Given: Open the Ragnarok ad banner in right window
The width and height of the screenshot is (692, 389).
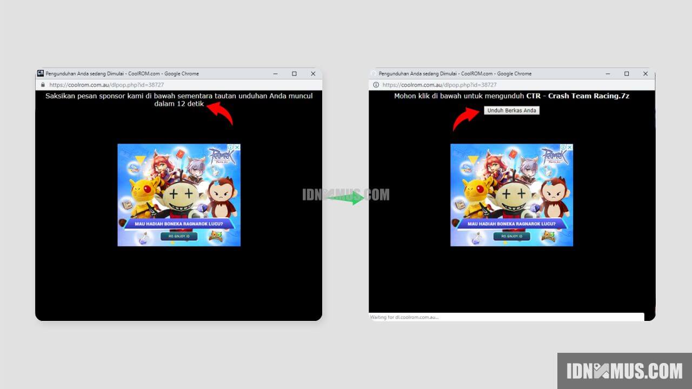Looking at the screenshot, I should [x=511, y=195].
